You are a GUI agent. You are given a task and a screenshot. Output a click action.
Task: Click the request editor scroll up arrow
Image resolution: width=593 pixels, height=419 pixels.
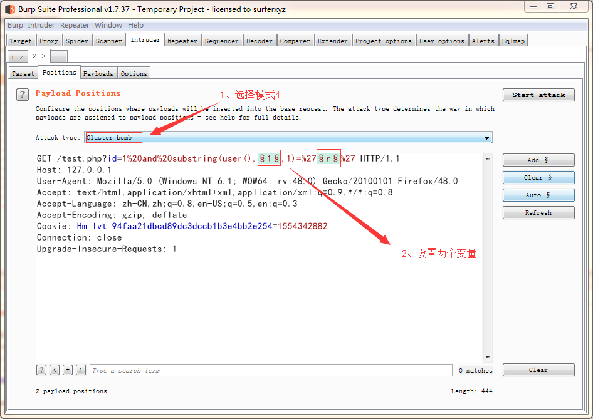pyautogui.click(x=488, y=158)
